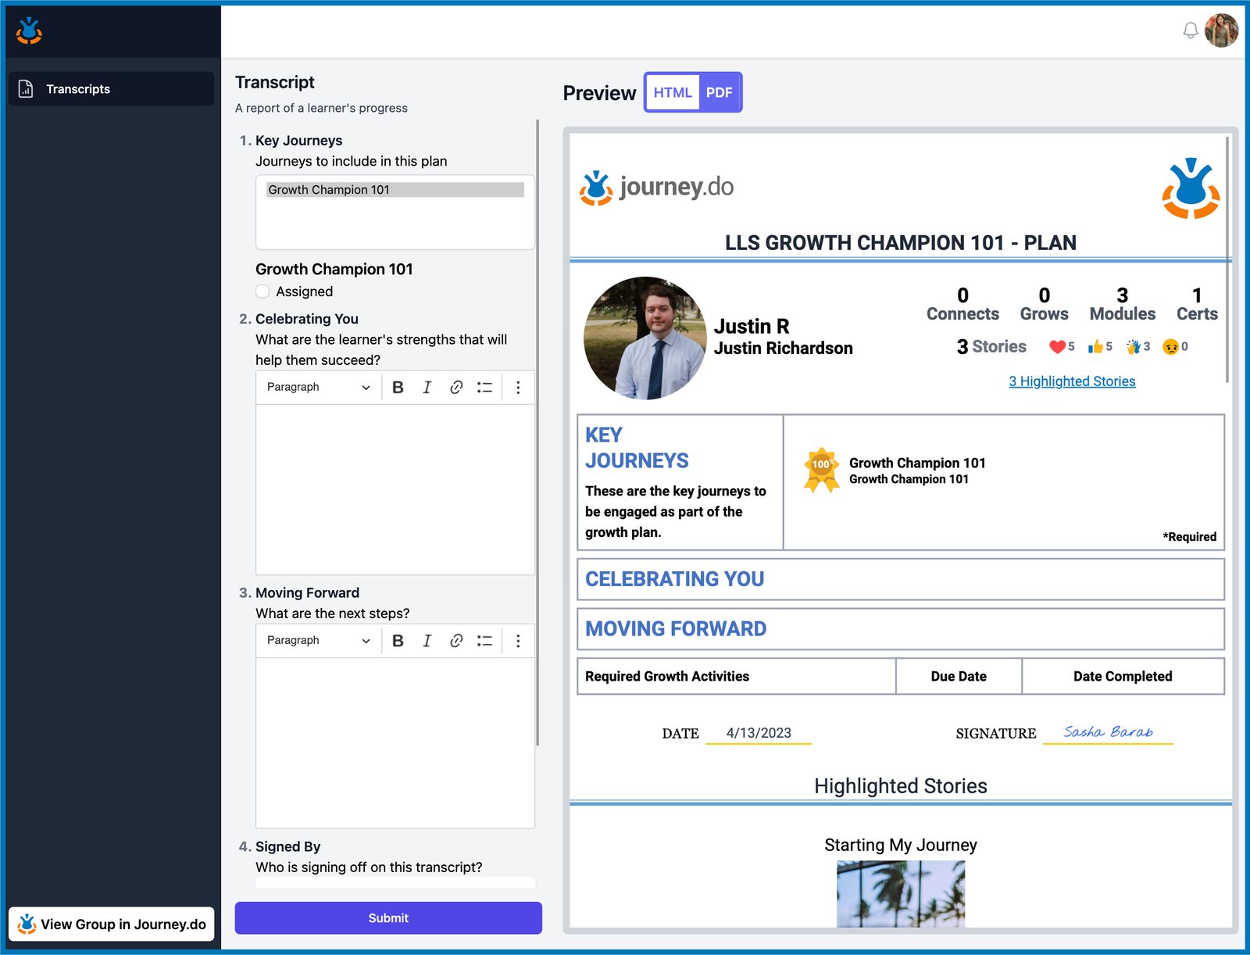Open Paragraph dropdown in Celebrating You editor
Viewport: 1250px width, 955px height.
[319, 387]
